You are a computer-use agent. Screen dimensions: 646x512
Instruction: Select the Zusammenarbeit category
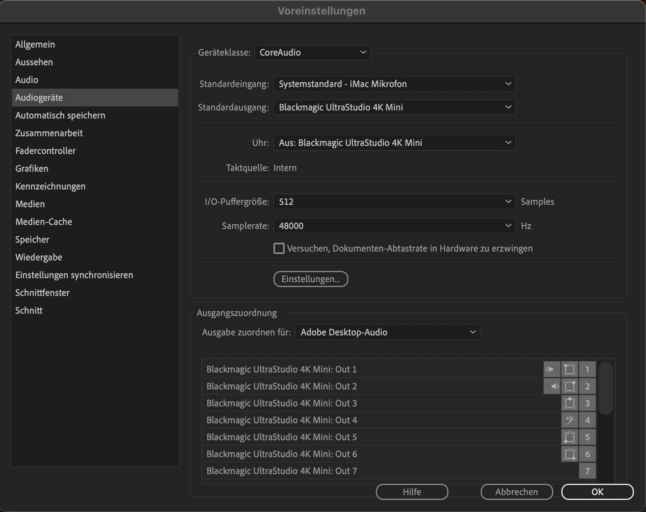pos(95,133)
